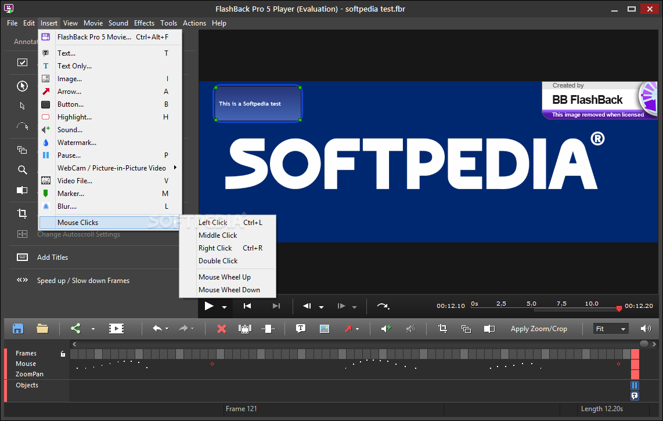The image size is (663, 421).
Task: Click the Apply Zoom/Crop button
Action: click(x=539, y=329)
